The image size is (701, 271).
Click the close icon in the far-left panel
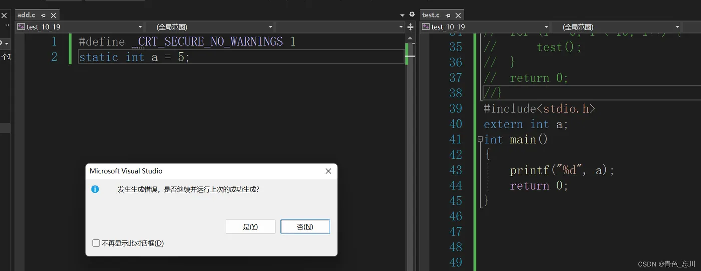4,16
